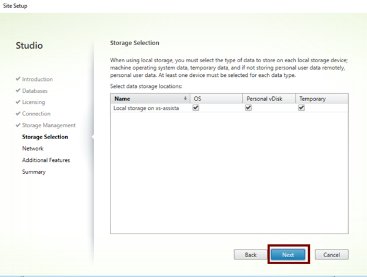This screenshot has height=277, width=367.
Task: Click the Site Setup window title
Action: [15, 6]
